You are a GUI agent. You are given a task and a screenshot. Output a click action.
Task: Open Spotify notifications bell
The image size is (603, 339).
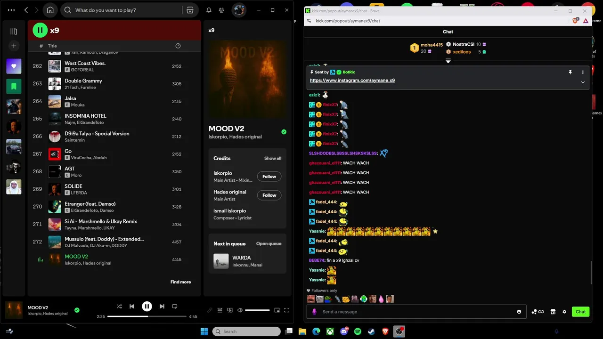coord(209,10)
